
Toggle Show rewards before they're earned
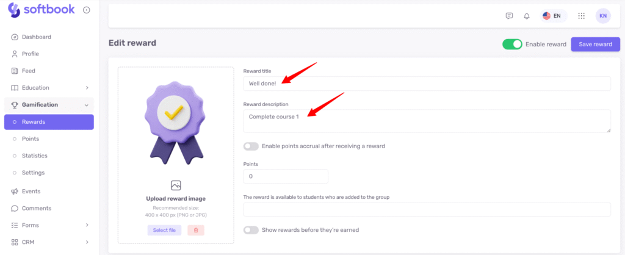251,230
